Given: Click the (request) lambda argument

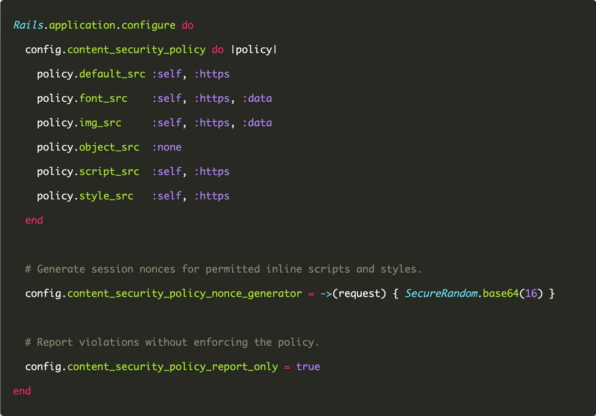Looking at the screenshot, I should pyautogui.click(x=359, y=293).
